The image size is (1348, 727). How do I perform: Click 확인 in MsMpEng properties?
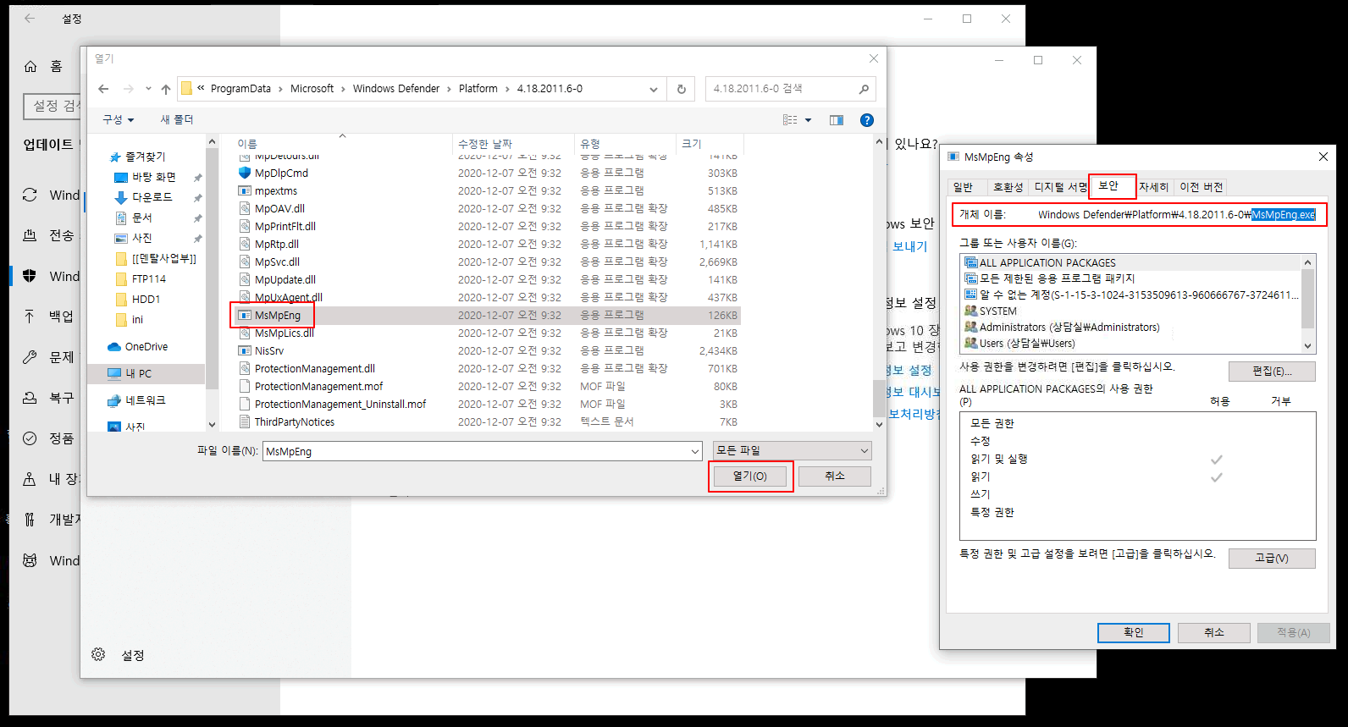pyautogui.click(x=1134, y=633)
